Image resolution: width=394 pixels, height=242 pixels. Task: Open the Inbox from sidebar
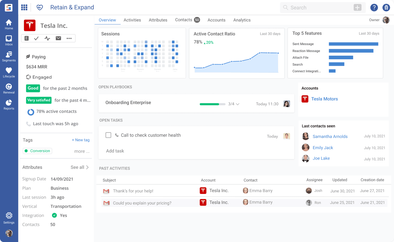pyautogui.click(x=9, y=40)
